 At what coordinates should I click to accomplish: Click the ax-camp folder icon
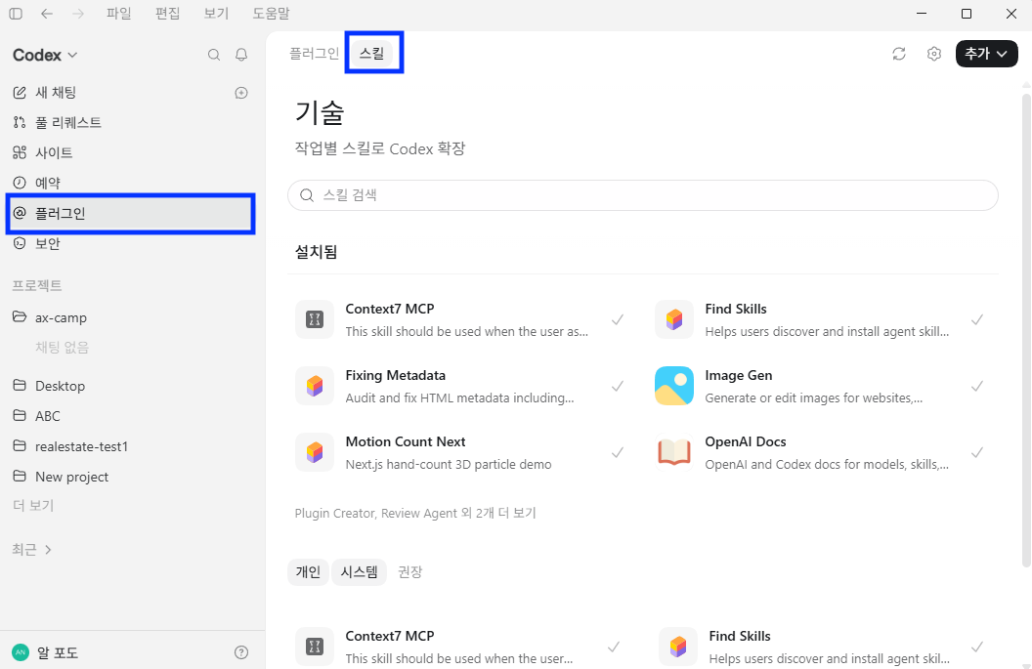point(20,317)
